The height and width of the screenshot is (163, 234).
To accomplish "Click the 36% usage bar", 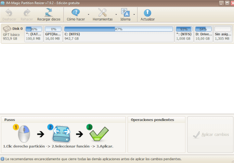I will coord(34,29).
